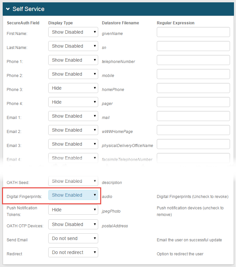Open Email 3 display type dropdown
The height and width of the screenshot is (267, 236).
(x=73, y=144)
